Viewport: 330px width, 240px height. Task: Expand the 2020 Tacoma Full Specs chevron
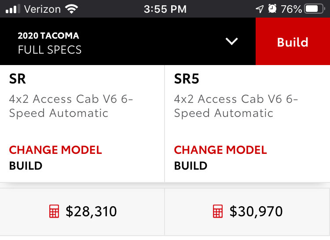pyautogui.click(x=232, y=41)
